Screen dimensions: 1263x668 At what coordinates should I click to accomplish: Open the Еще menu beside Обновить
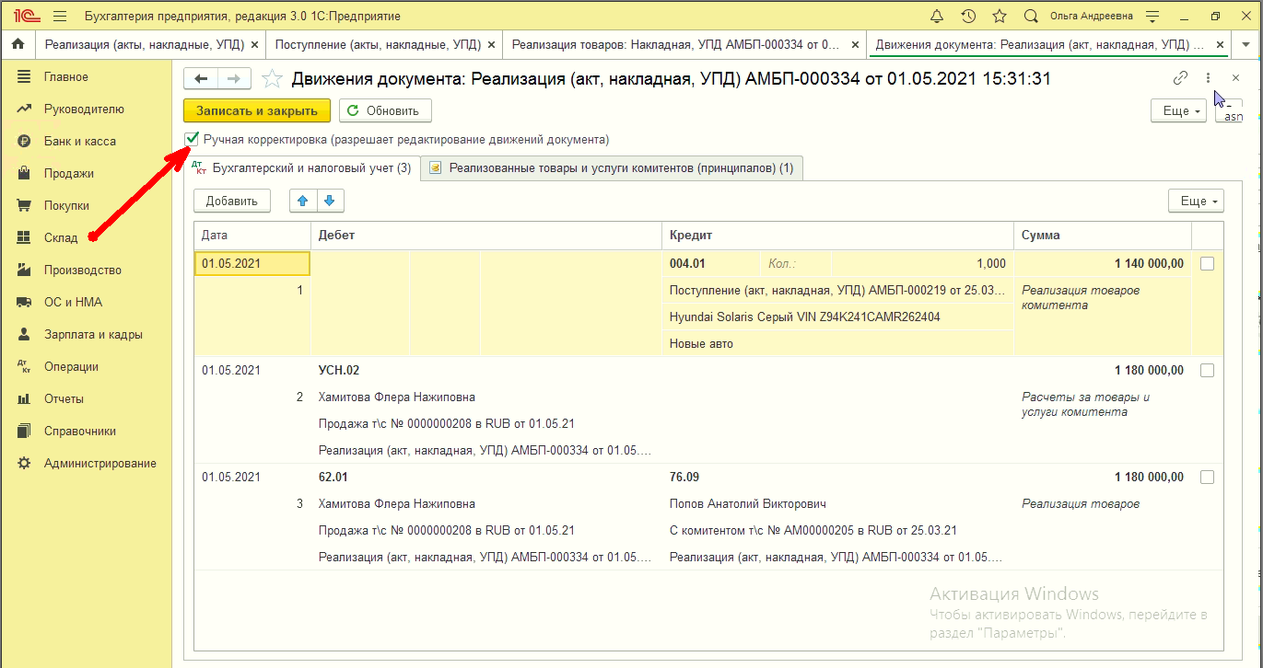tap(1180, 111)
